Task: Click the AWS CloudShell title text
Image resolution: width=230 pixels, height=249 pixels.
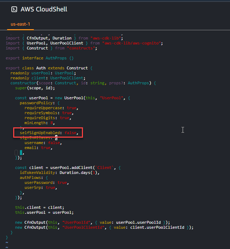Action: [44, 9]
